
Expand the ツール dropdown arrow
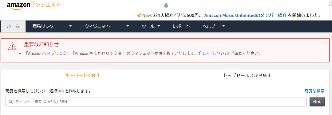[x=159, y=26]
